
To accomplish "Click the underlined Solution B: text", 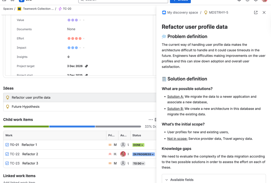I will [x=175, y=109].
